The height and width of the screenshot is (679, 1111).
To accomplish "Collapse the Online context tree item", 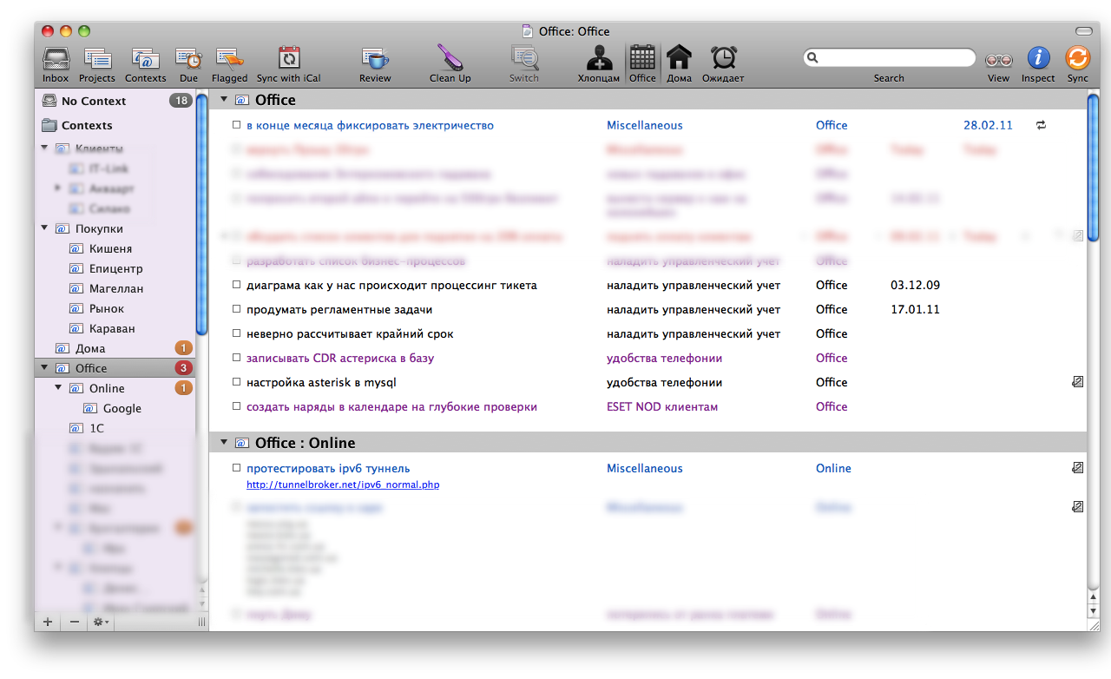I will point(58,388).
